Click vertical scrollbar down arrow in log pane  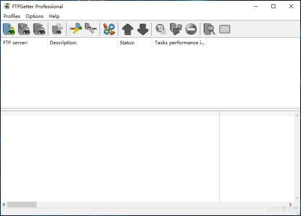(x=297, y=198)
